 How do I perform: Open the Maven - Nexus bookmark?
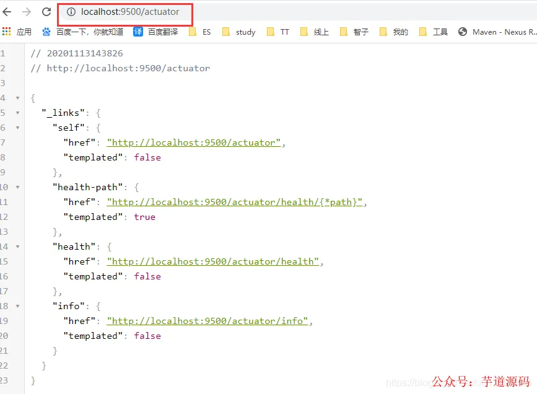point(497,32)
